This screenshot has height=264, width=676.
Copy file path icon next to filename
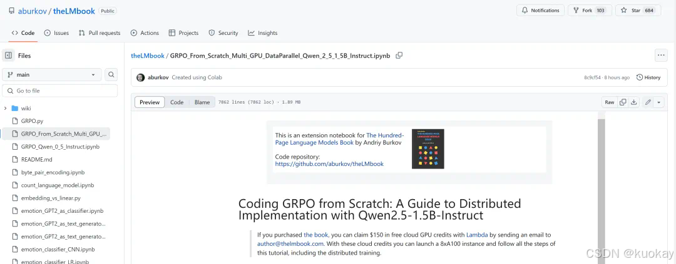tap(399, 56)
